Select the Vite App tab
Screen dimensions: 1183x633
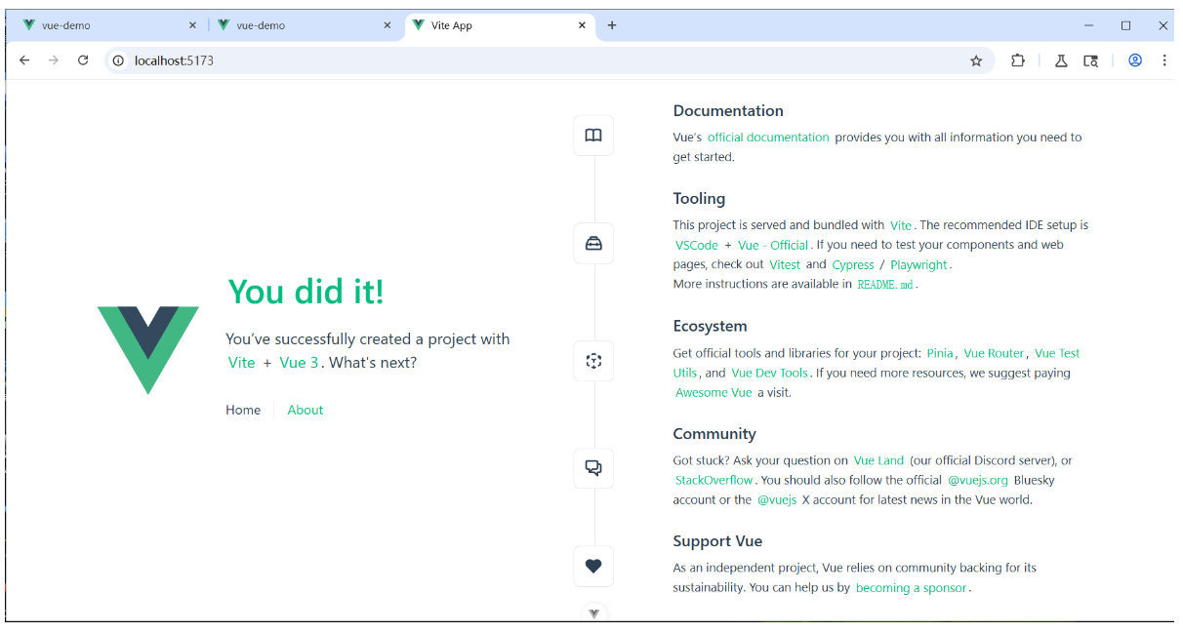[500, 25]
